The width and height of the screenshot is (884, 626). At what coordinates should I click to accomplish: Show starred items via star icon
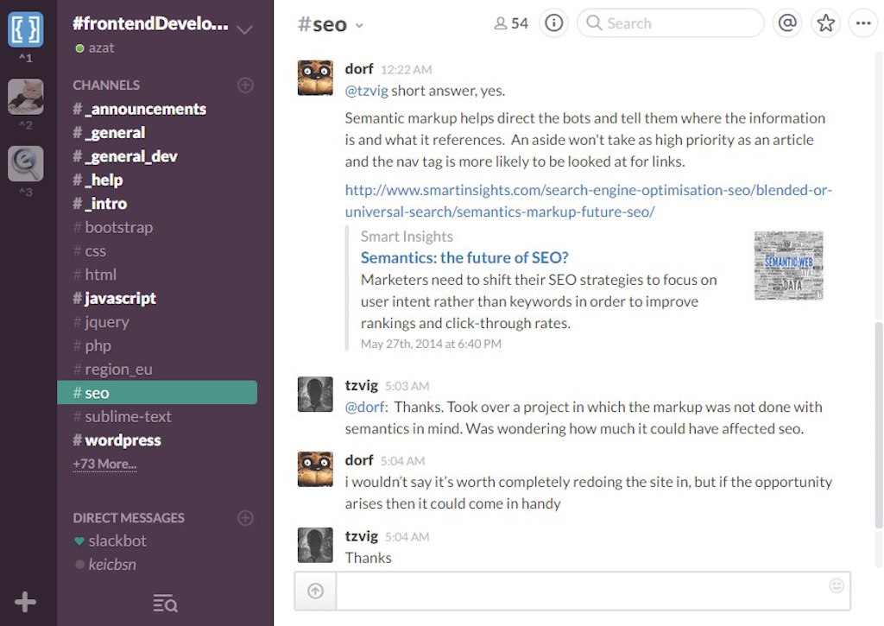coord(825,23)
